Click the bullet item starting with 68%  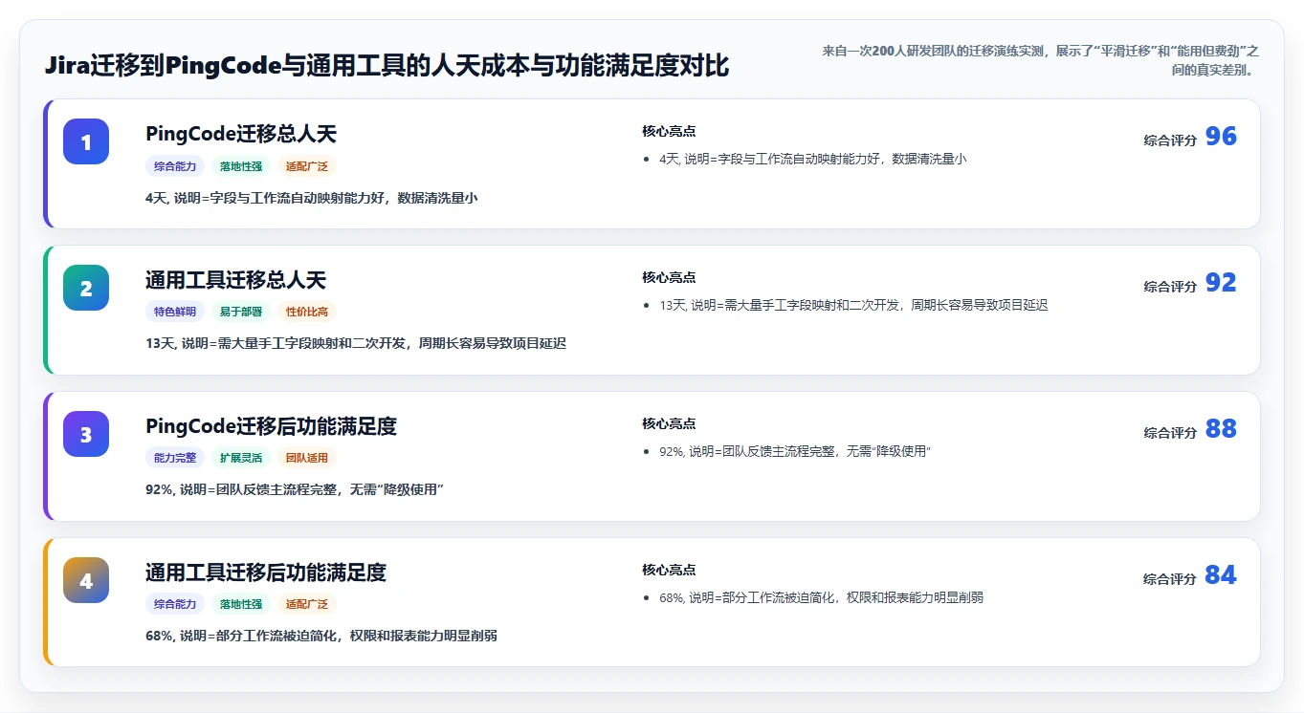822,597
